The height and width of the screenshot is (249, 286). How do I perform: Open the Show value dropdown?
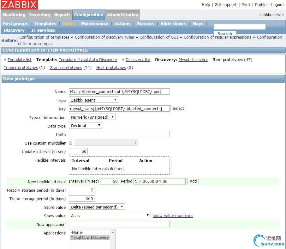click(x=110, y=215)
